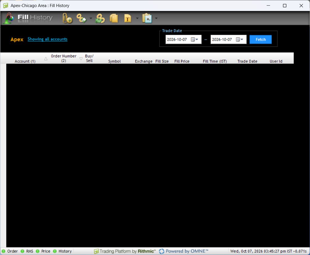Click 'Trading Platform by Rithmic' status bar logo
310x255 pixels.
(x=125, y=251)
